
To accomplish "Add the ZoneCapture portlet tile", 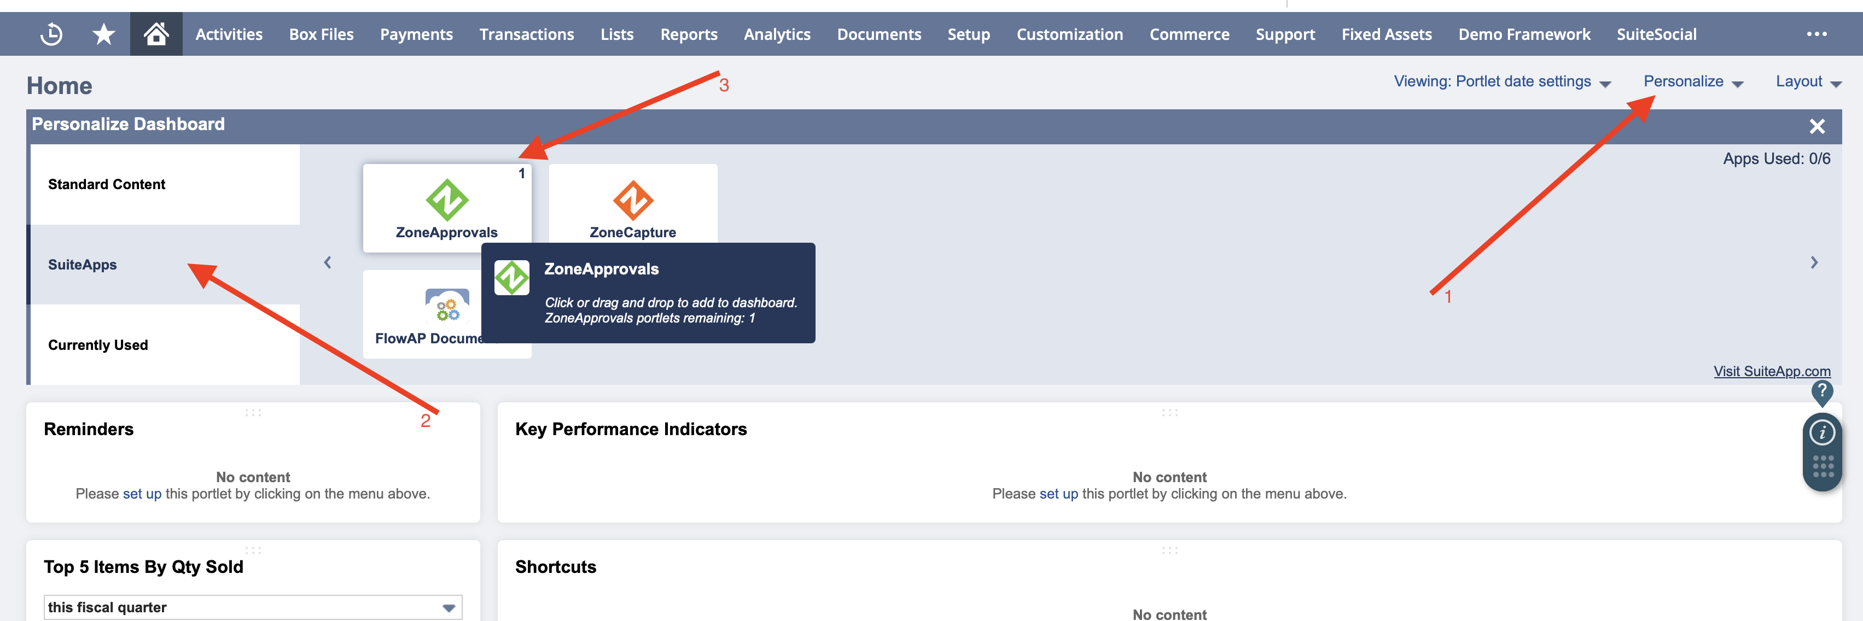I will pyautogui.click(x=633, y=204).
